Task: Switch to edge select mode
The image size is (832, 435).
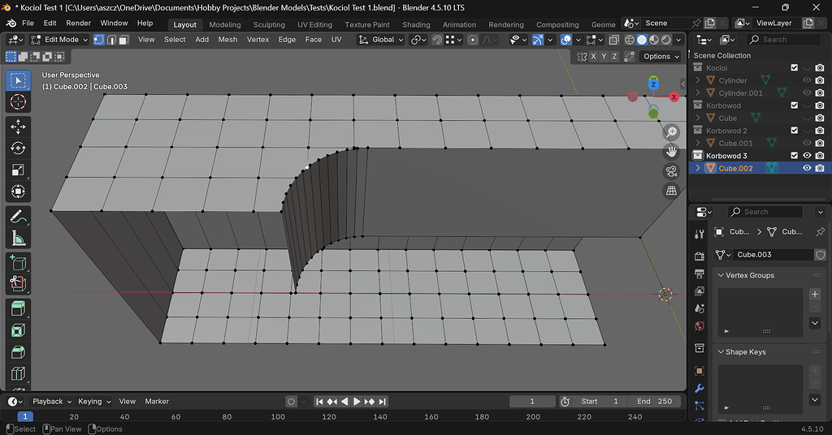Action: tap(111, 40)
